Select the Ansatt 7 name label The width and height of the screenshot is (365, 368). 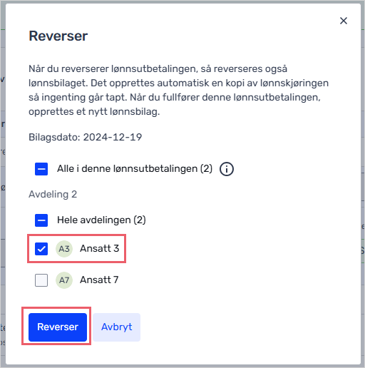click(99, 280)
